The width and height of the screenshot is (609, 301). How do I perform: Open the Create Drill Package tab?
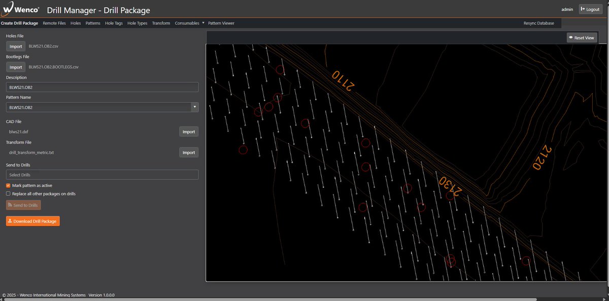pos(19,23)
